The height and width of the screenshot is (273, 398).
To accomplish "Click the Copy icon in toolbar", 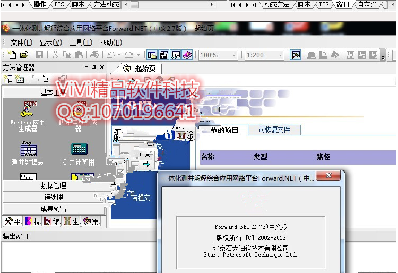I will point(67,55).
